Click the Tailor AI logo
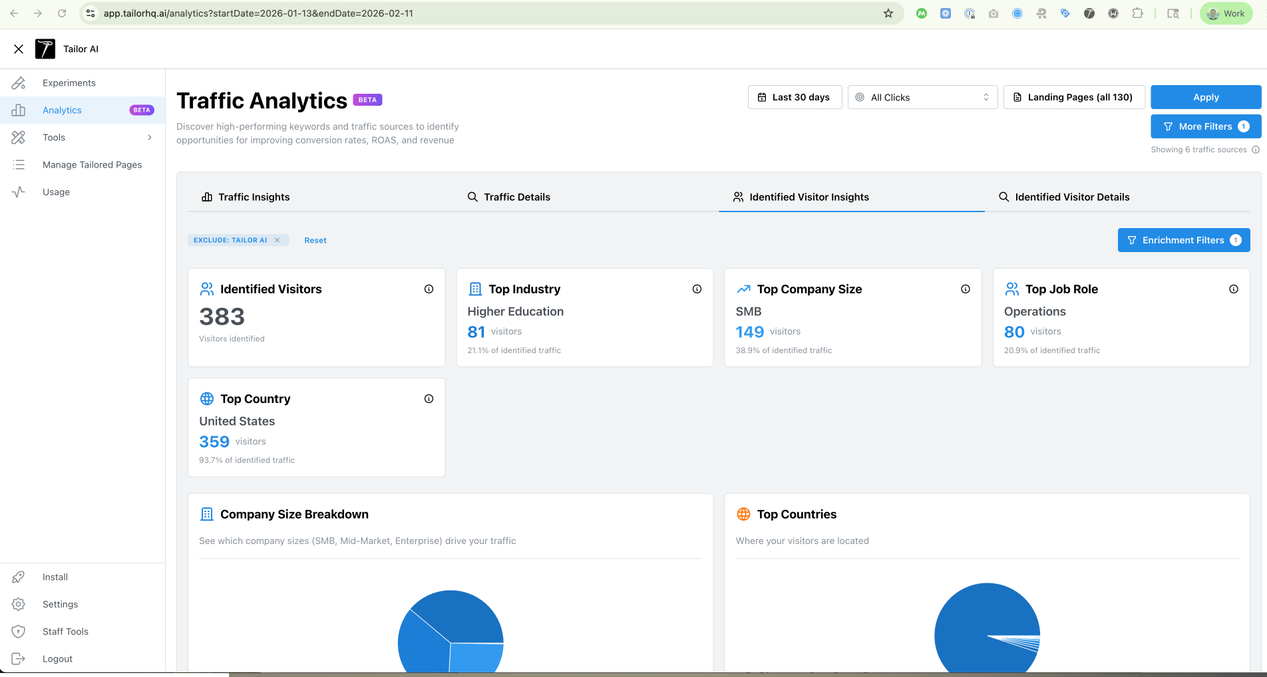This screenshot has width=1267, height=677. 45,49
